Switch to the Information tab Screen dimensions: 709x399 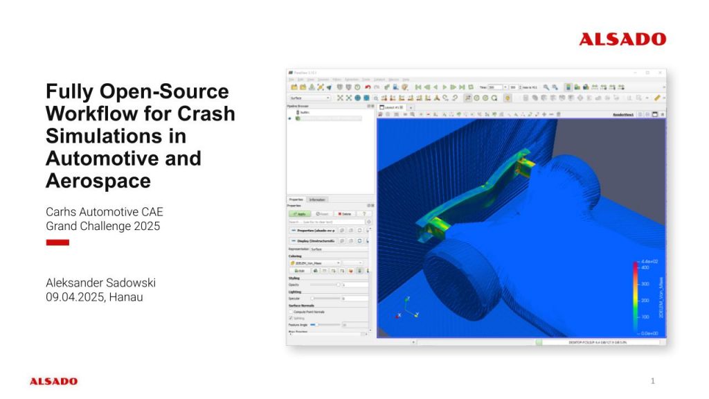(x=318, y=199)
